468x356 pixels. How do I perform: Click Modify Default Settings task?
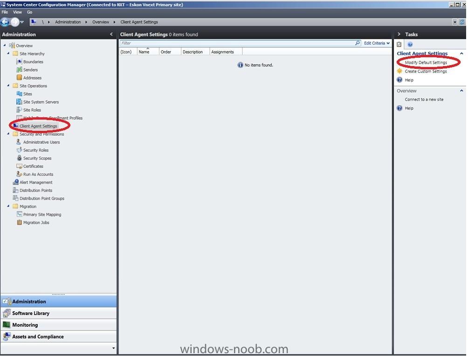pos(426,62)
